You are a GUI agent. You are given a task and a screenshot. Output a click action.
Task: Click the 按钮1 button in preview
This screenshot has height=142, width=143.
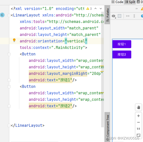tap(122, 44)
